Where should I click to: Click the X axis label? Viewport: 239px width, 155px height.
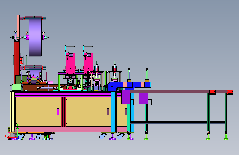(x=6, y=136)
